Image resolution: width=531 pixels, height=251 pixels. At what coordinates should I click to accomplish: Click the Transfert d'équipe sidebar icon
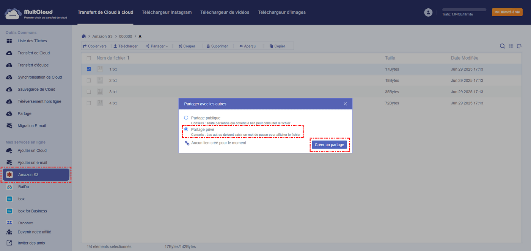tap(9, 65)
